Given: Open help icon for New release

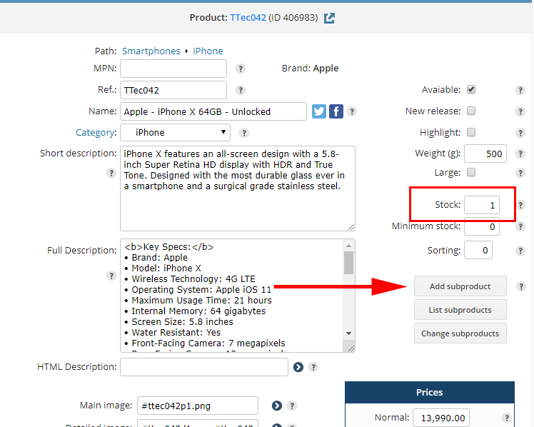Looking at the screenshot, I should click(x=520, y=111).
